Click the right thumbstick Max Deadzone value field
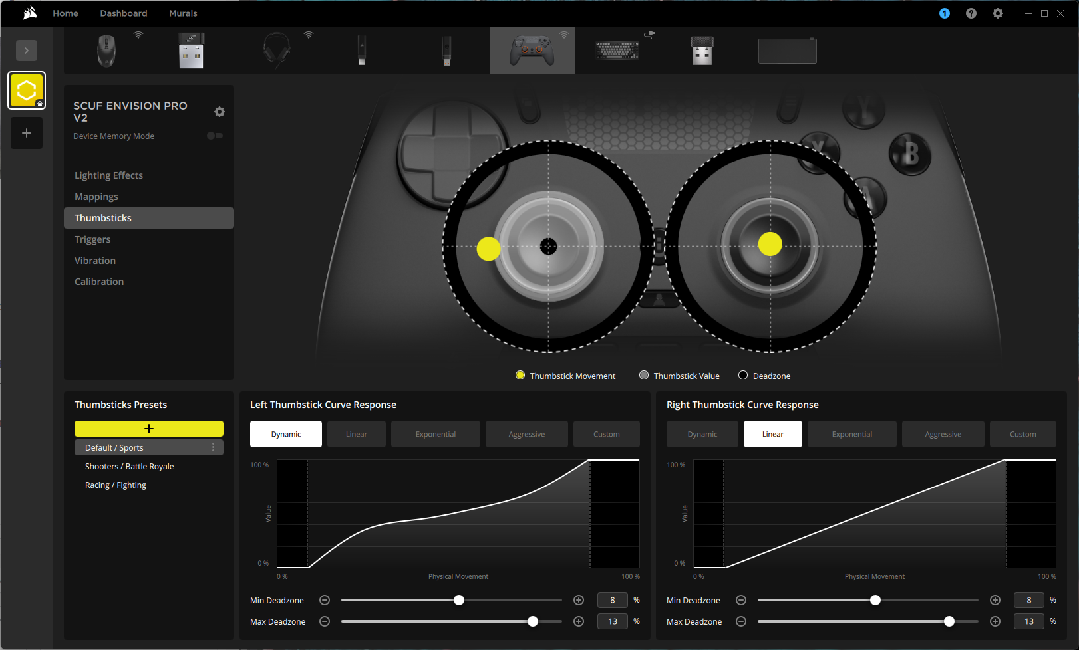 tap(1028, 621)
